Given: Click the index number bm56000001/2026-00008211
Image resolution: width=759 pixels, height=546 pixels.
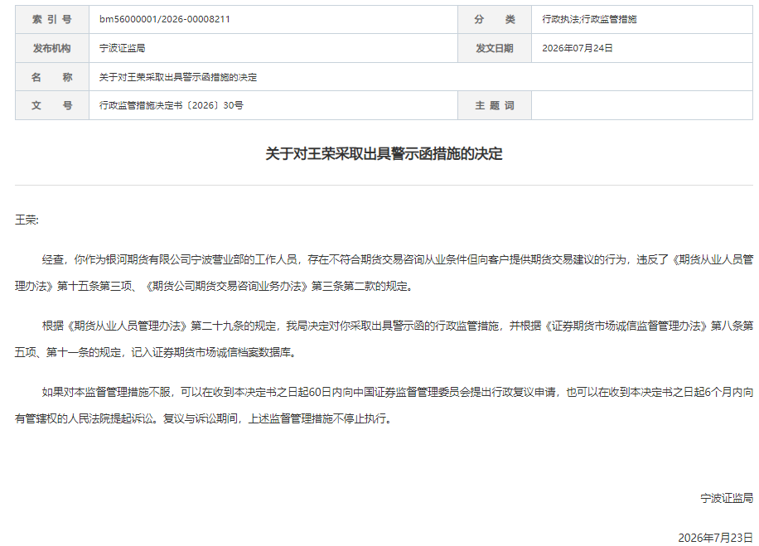Looking at the screenshot, I should coord(165,19).
